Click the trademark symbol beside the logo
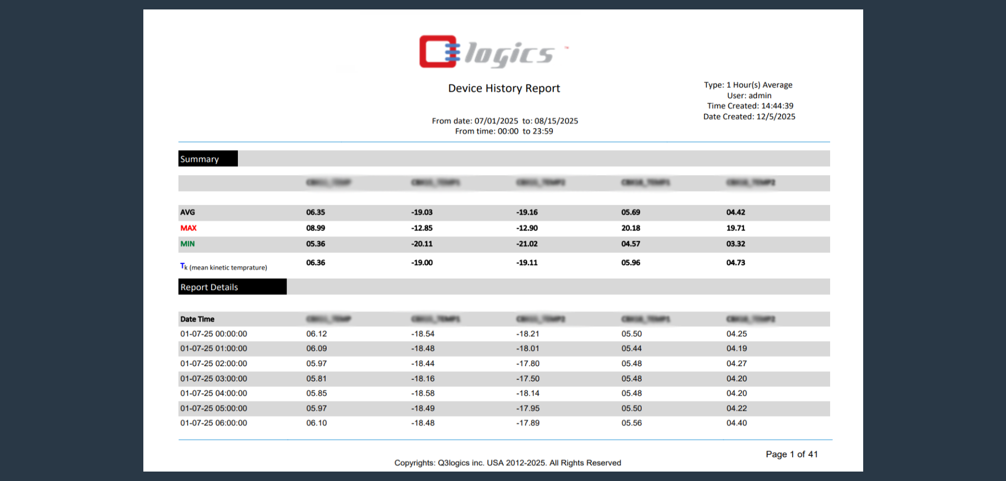This screenshot has width=1006, height=481. pos(566,47)
